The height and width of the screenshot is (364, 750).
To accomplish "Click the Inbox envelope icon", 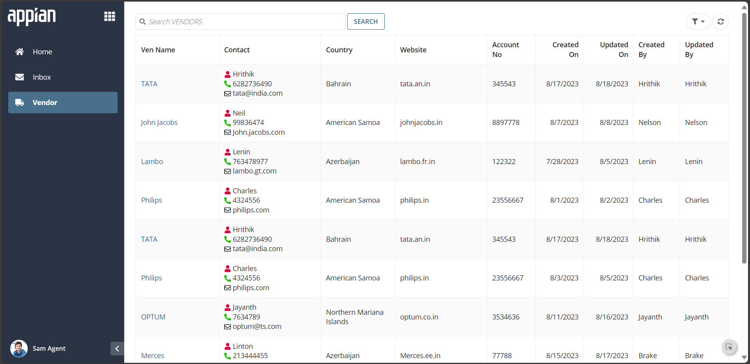I will [20, 77].
